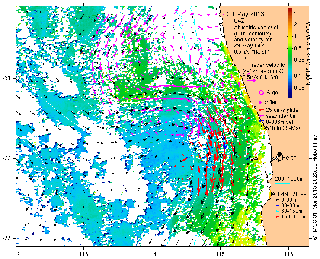This screenshot has height=259, width=320.
Task: Click the Rottnest Island outline west of Perth
Action: click(255, 159)
